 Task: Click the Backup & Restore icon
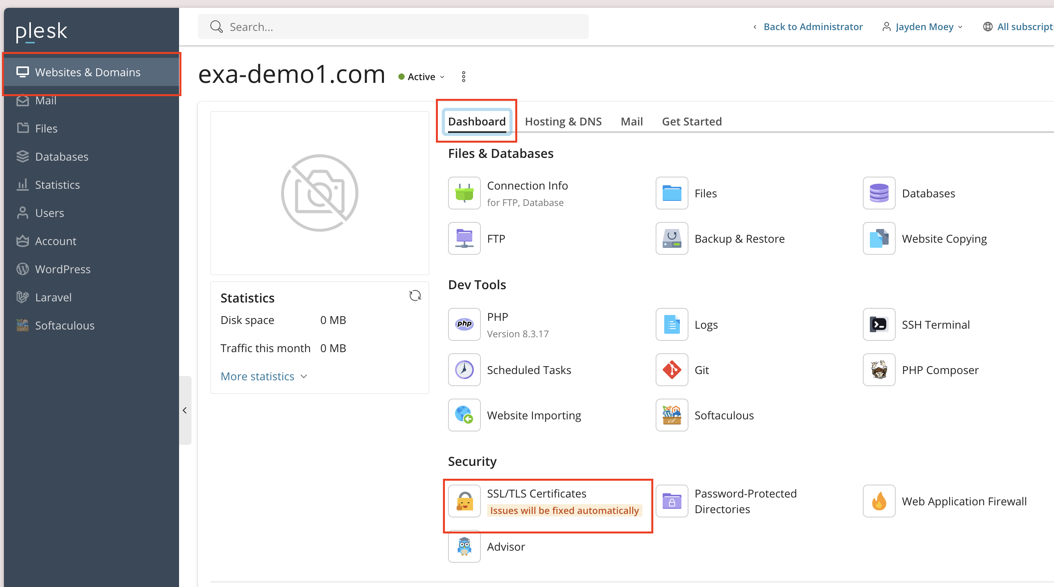tap(671, 238)
